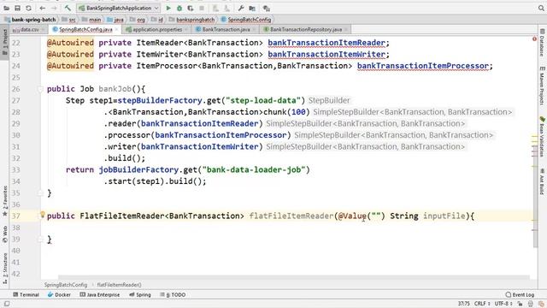Collapse bankJob method fold on line 26

pyautogui.click(x=40, y=89)
